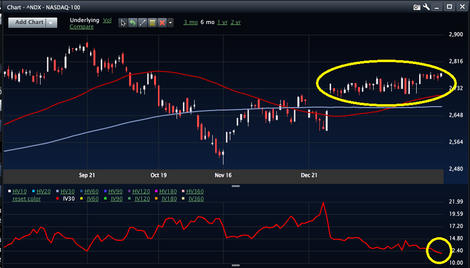The width and height of the screenshot is (470, 268).
Task: Take a chart snapshot with camera icon
Action: pyautogui.click(x=417, y=7)
